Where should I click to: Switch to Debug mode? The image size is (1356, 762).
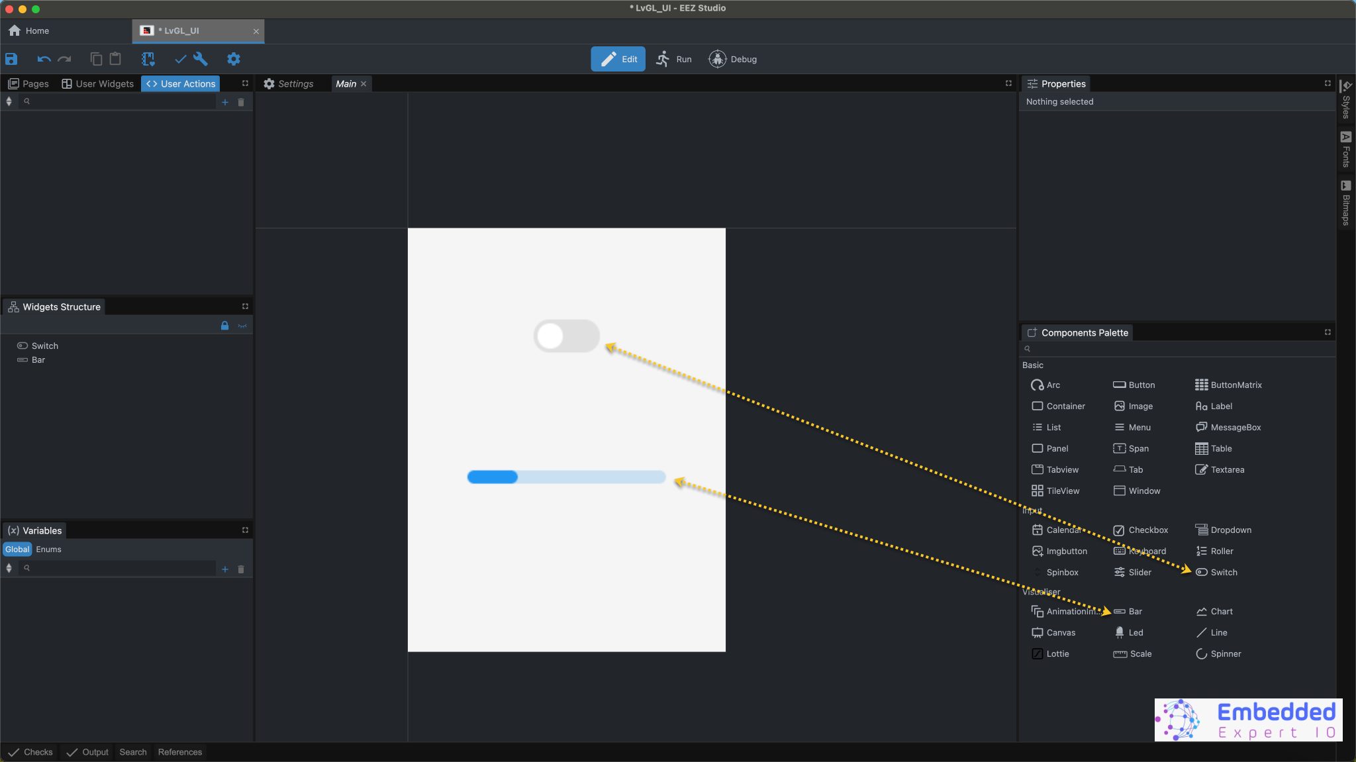click(732, 59)
